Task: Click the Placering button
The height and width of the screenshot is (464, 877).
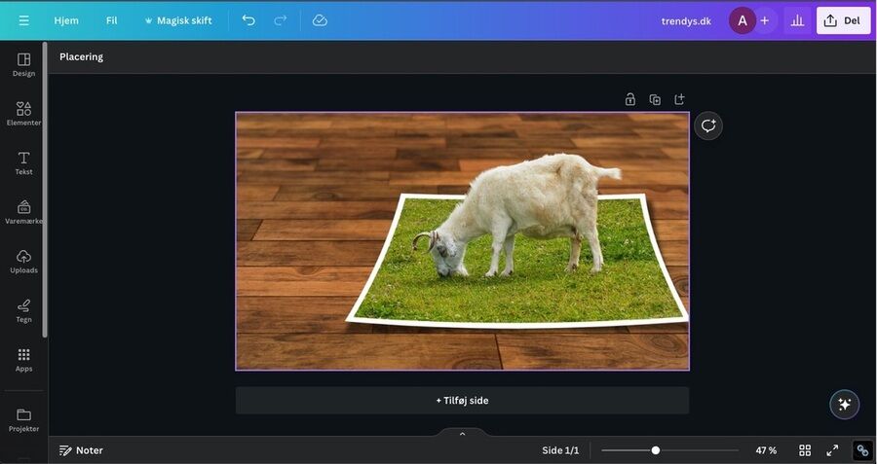Action: click(x=81, y=57)
